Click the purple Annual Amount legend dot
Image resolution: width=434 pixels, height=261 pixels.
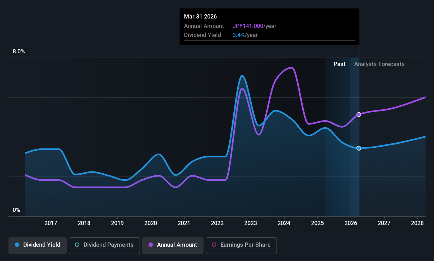(151, 245)
